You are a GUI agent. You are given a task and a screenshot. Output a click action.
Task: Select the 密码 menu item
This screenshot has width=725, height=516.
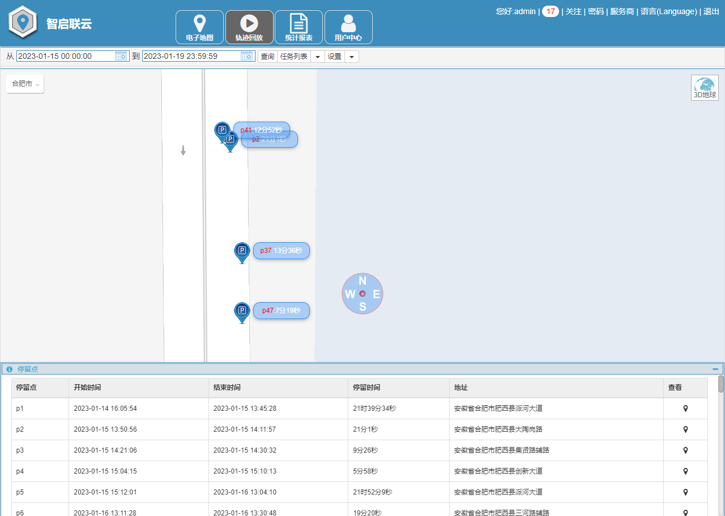coord(596,11)
